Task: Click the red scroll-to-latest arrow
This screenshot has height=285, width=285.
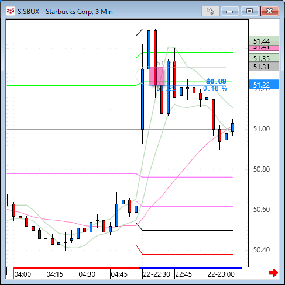Action: [273, 273]
